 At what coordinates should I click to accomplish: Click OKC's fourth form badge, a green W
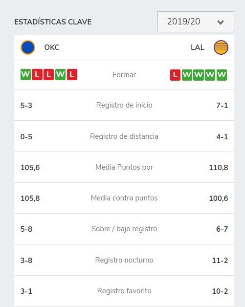pos(60,75)
